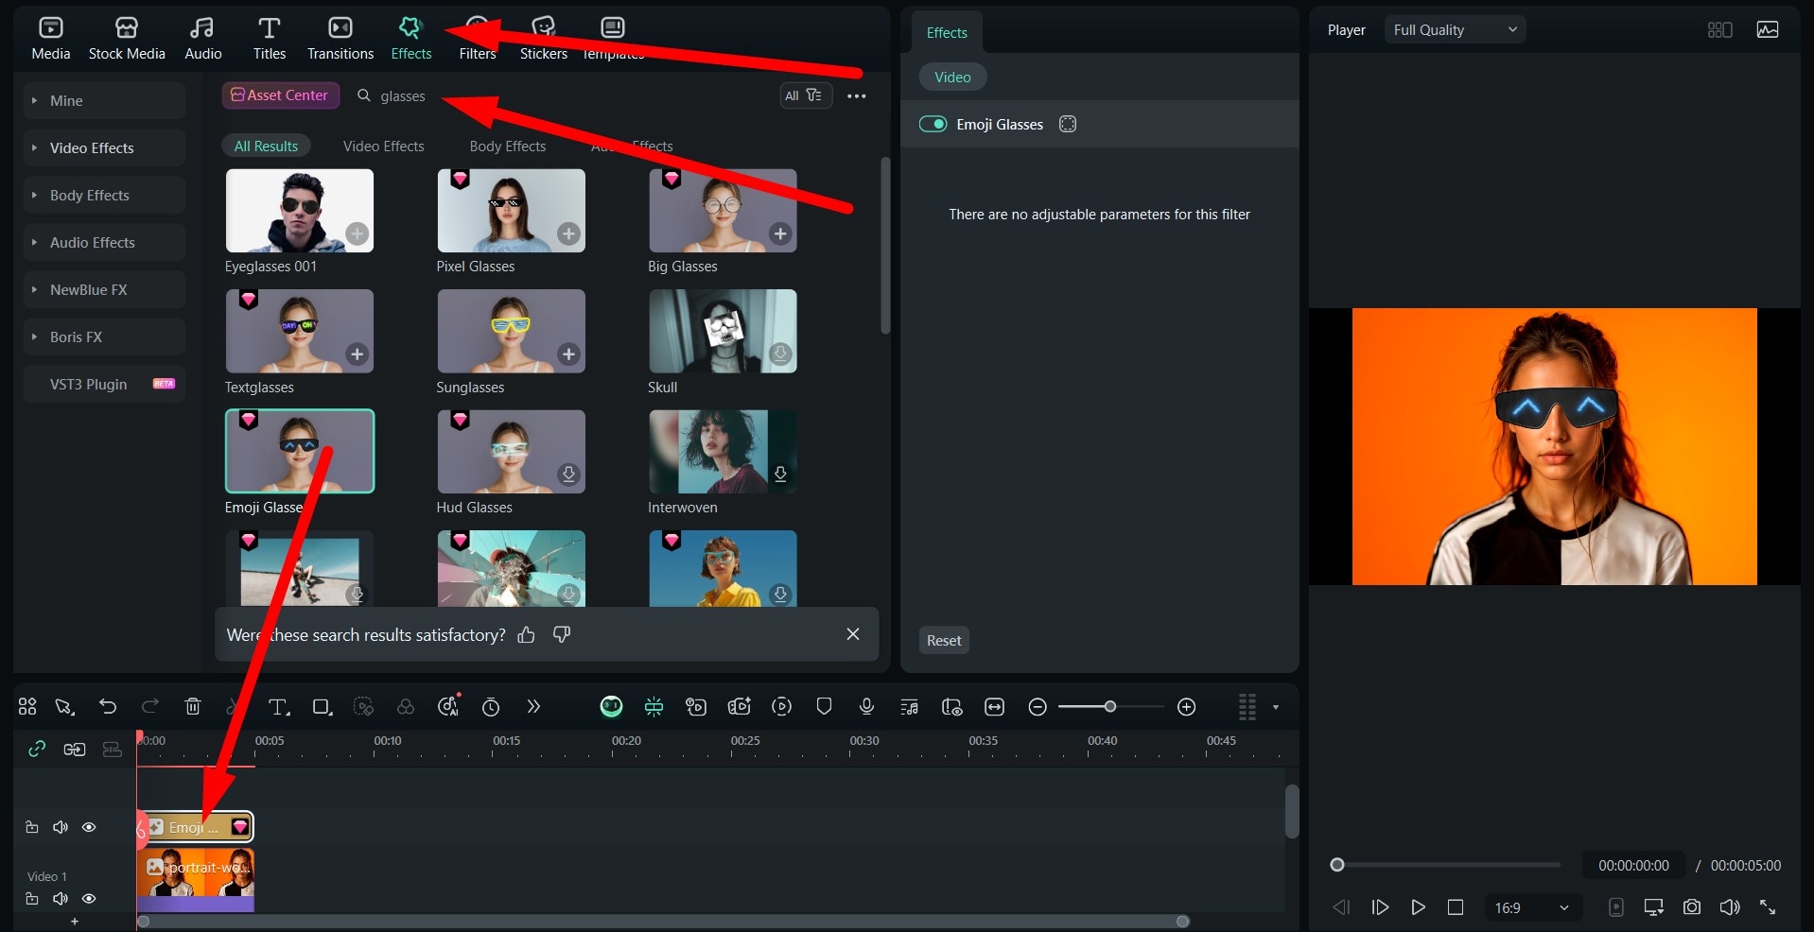Open the Media tab
This screenshot has height=932, width=1814.
tap(51, 39)
